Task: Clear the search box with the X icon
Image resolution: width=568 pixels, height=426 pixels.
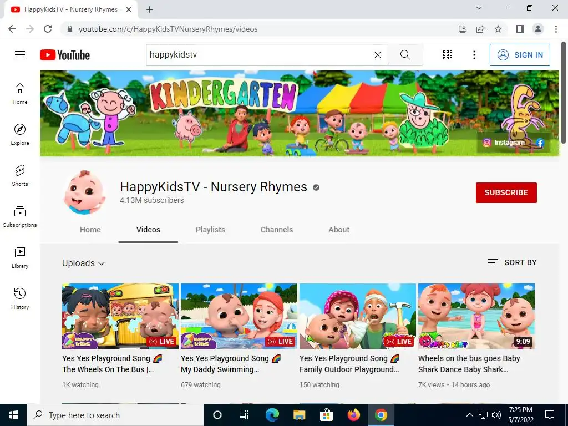Action: (377, 55)
